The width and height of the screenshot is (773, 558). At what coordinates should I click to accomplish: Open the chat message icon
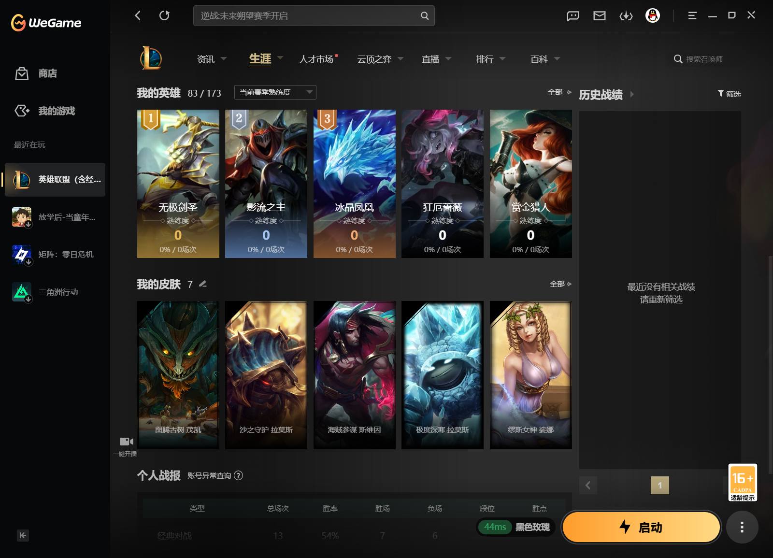tap(573, 16)
